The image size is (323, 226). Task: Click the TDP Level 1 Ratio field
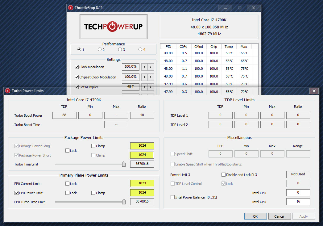[x=298, y=115]
